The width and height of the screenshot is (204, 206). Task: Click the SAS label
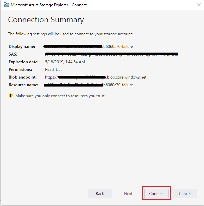pos(13,54)
